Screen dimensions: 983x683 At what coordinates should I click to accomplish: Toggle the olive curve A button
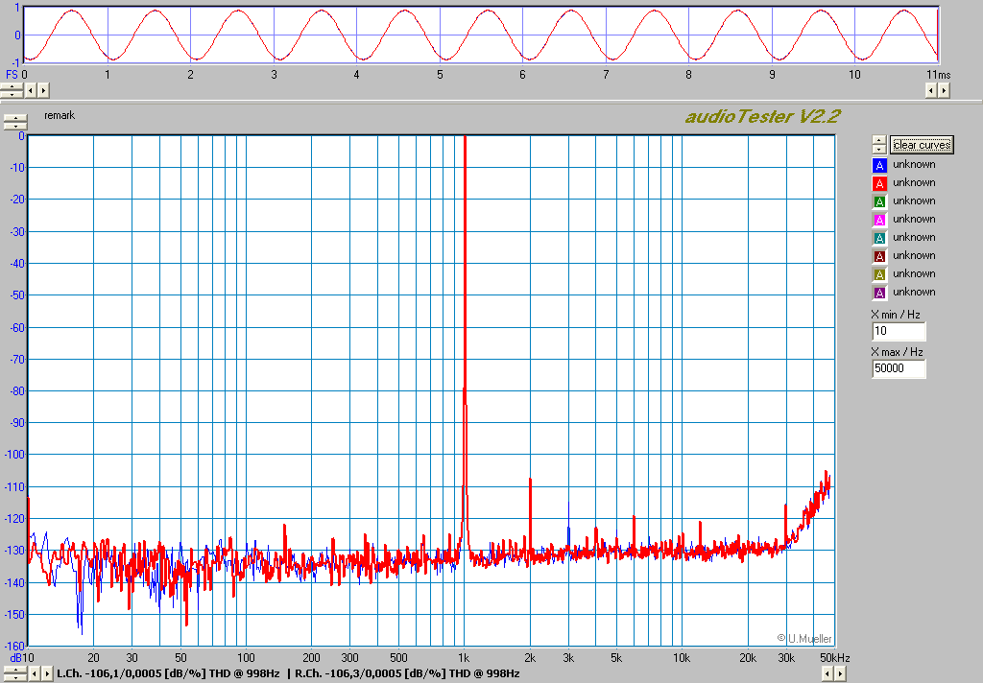(878, 273)
